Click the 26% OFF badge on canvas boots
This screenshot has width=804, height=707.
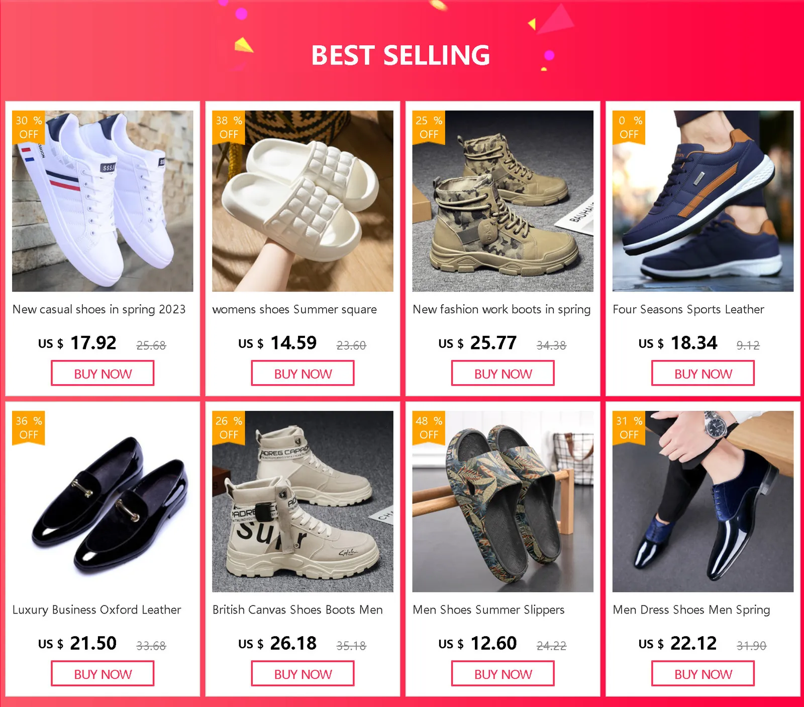click(x=229, y=427)
